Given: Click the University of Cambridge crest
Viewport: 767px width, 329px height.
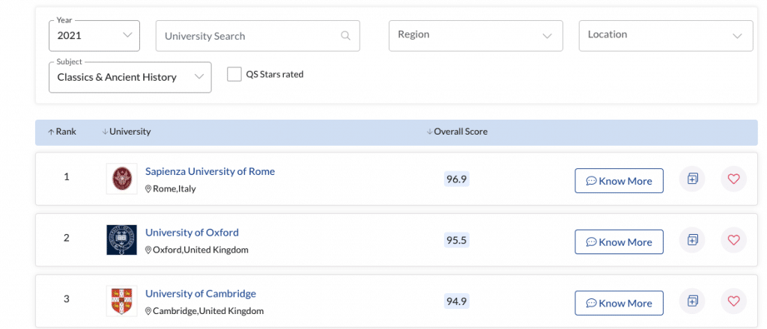Looking at the screenshot, I should tap(122, 301).
